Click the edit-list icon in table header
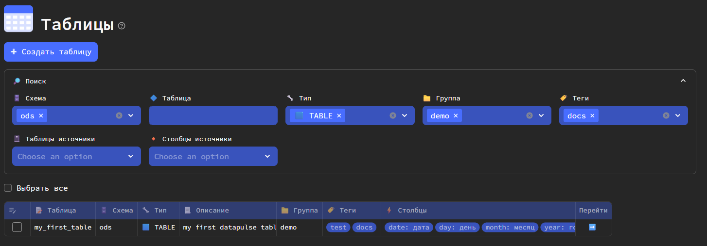This screenshot has height=246, width=707. click(13, 210)
